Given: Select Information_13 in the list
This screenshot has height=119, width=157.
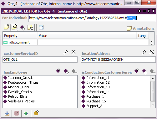Looking at the screenshot, I should point(98,87).
